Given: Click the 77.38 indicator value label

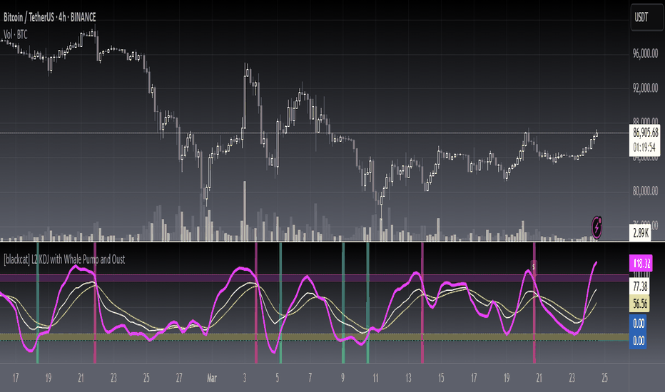Looking at the screenshot, I should pyautogui.click(x=640, y=287).
